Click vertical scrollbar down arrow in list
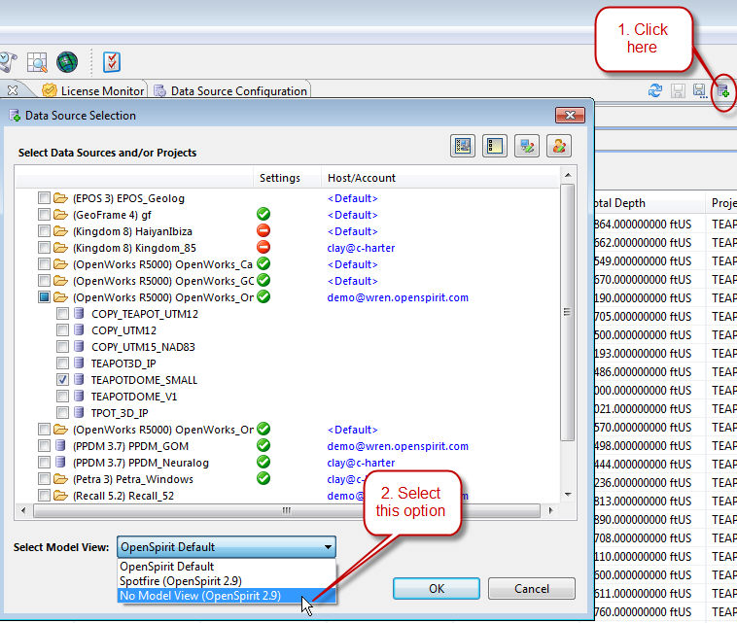 click(x=568, y=495)
